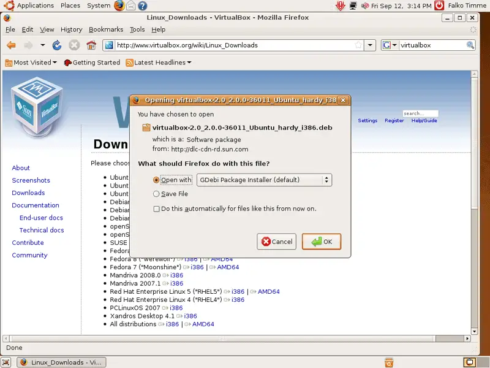This screenshot has width=490, height=368.
Task: Launch the mail client envelope icon
Action: [131, 6]
